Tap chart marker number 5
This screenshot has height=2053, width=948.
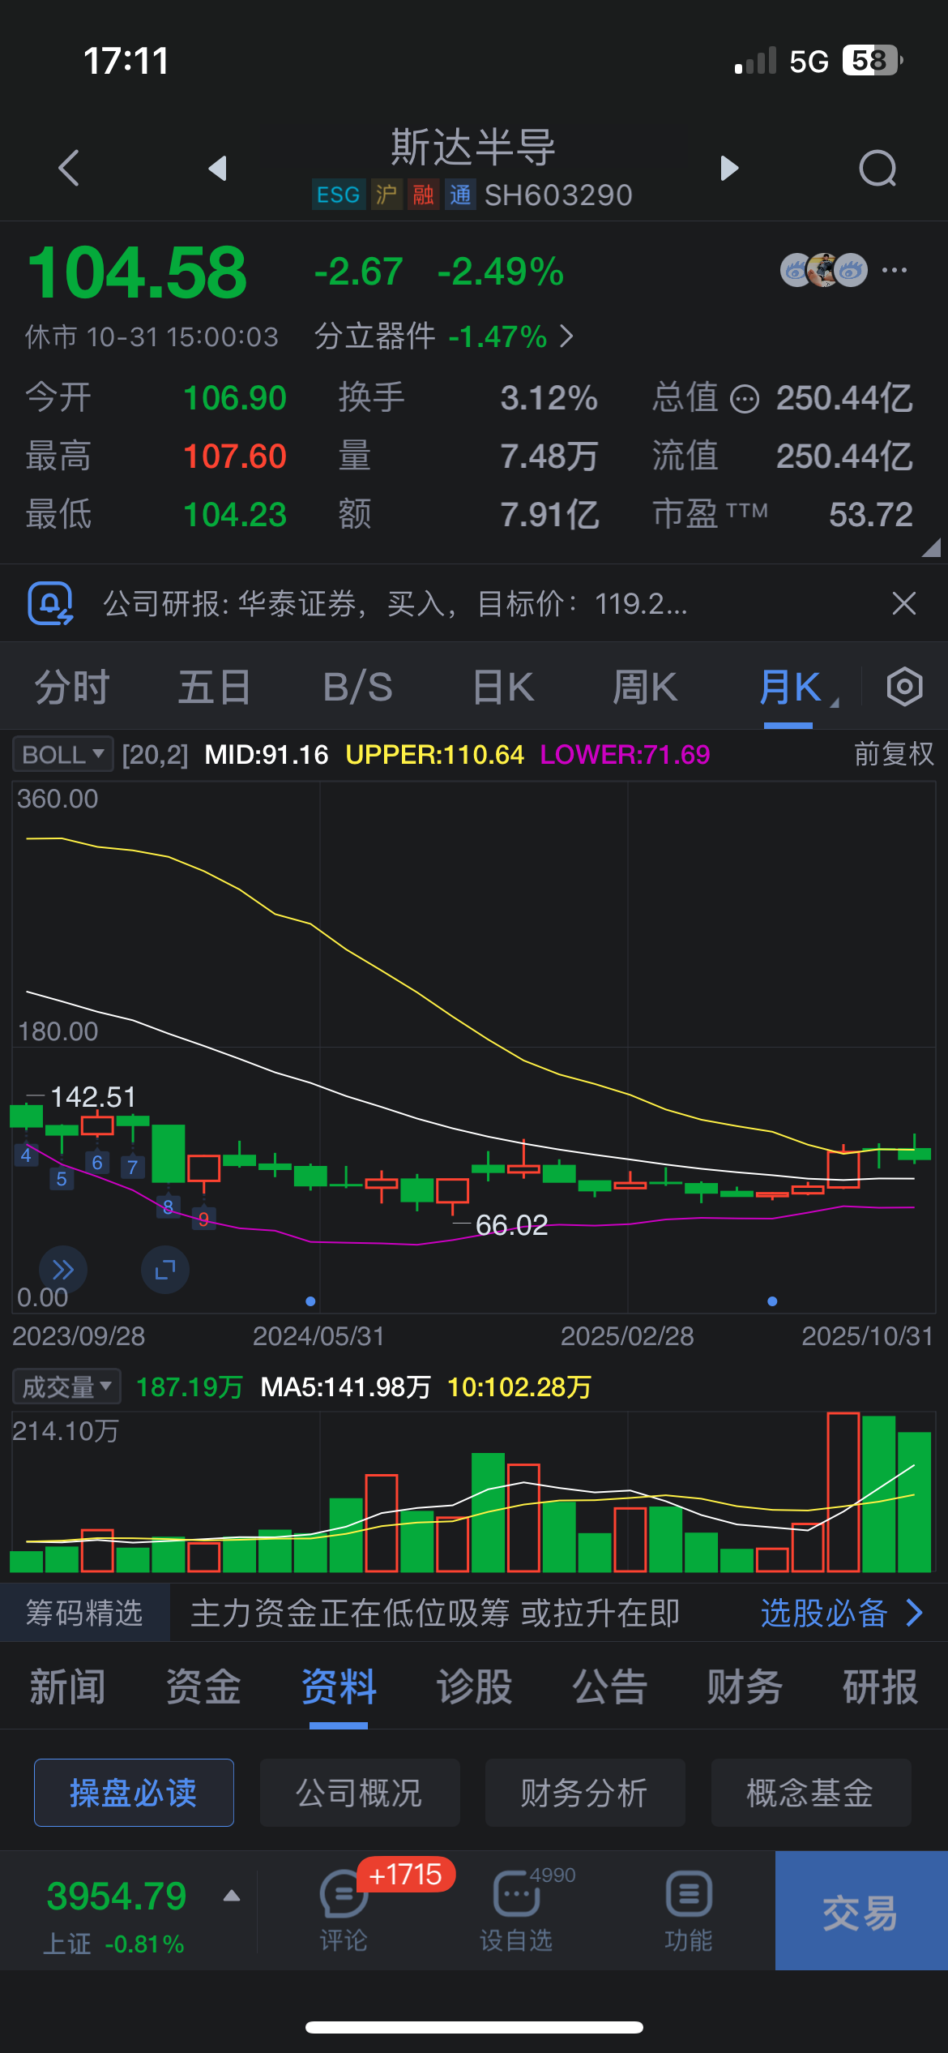[62, 1179]
